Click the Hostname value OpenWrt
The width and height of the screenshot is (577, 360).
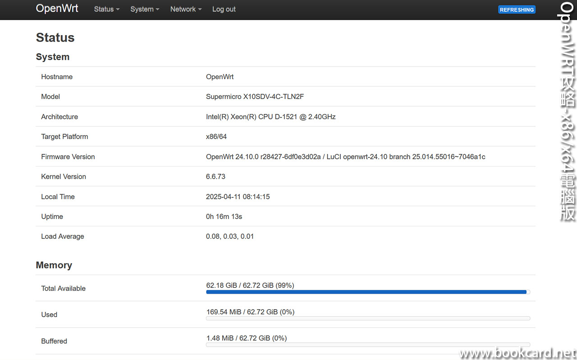point(220,77)
